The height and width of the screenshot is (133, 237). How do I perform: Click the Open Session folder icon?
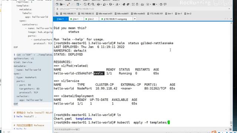61,4
